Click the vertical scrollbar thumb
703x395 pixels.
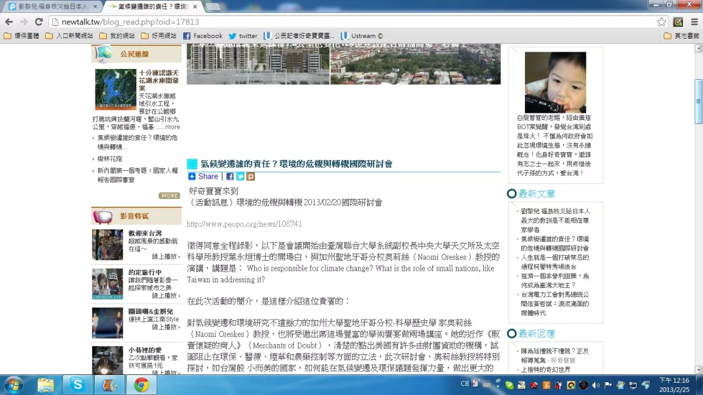[698, 102]
